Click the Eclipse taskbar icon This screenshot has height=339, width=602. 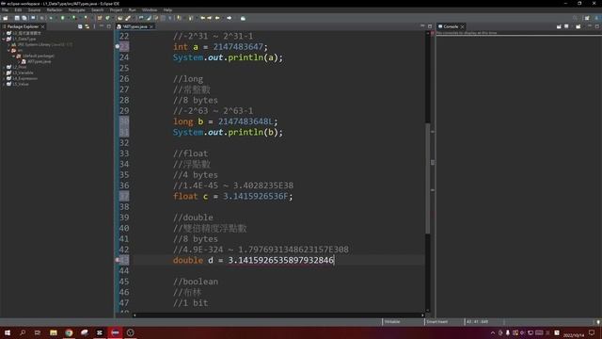coord(115,332)
